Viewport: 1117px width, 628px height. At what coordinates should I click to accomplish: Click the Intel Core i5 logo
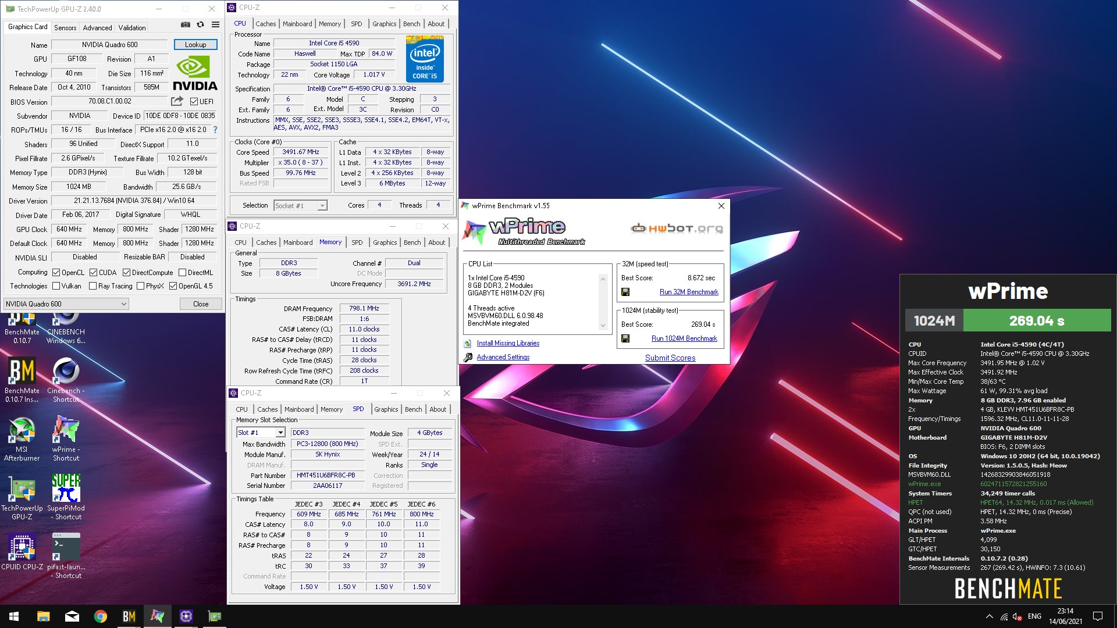click(425, 59)
